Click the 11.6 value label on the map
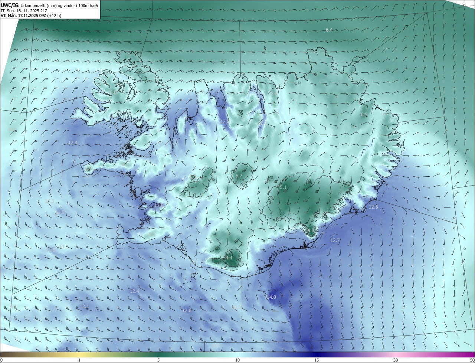475x363 pixels. point(50,250)
